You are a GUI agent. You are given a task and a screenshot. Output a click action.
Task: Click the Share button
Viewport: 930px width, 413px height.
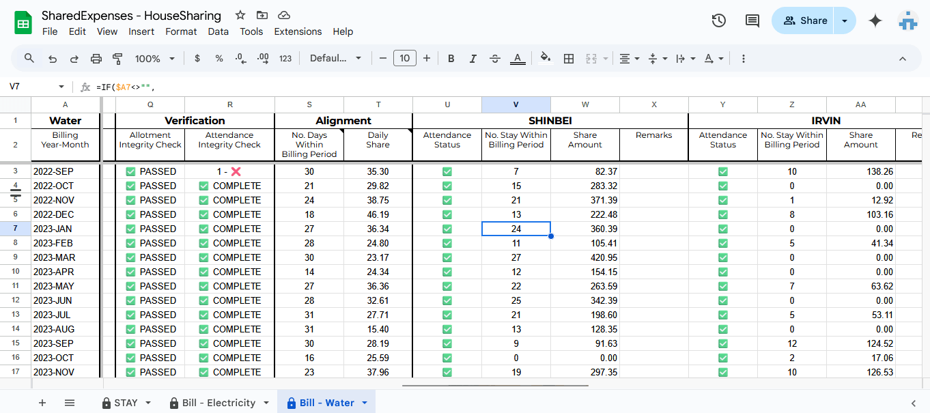point(803,20)
